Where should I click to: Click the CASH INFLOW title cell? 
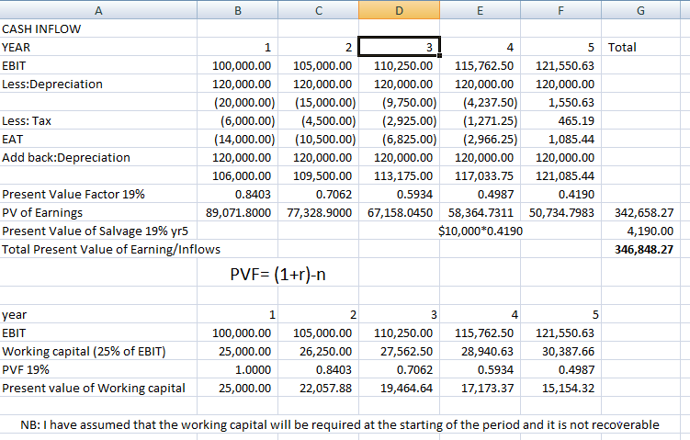tap(41, 28)
